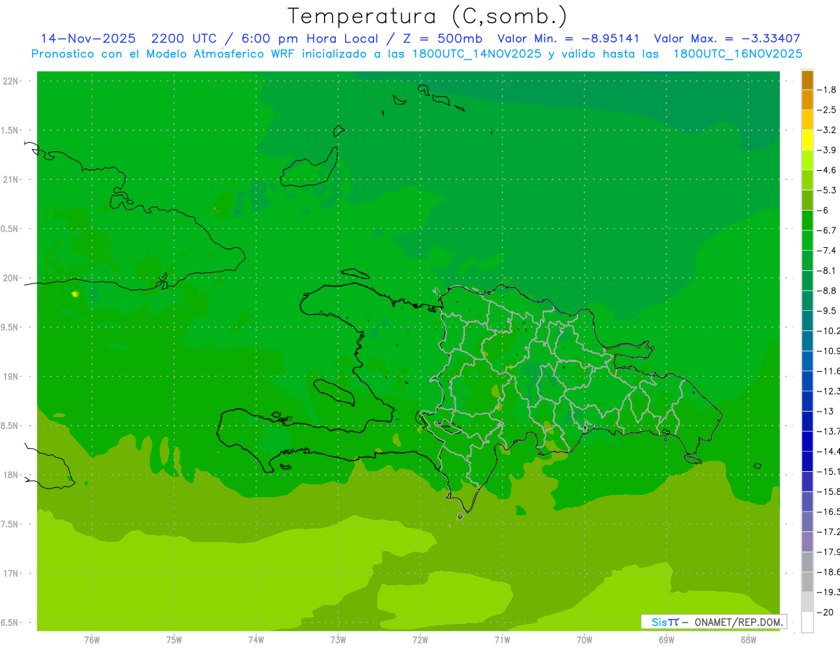Screen dimensions: 840x649
Task: Click the 69W longitude label
Action: click(666, 639)
